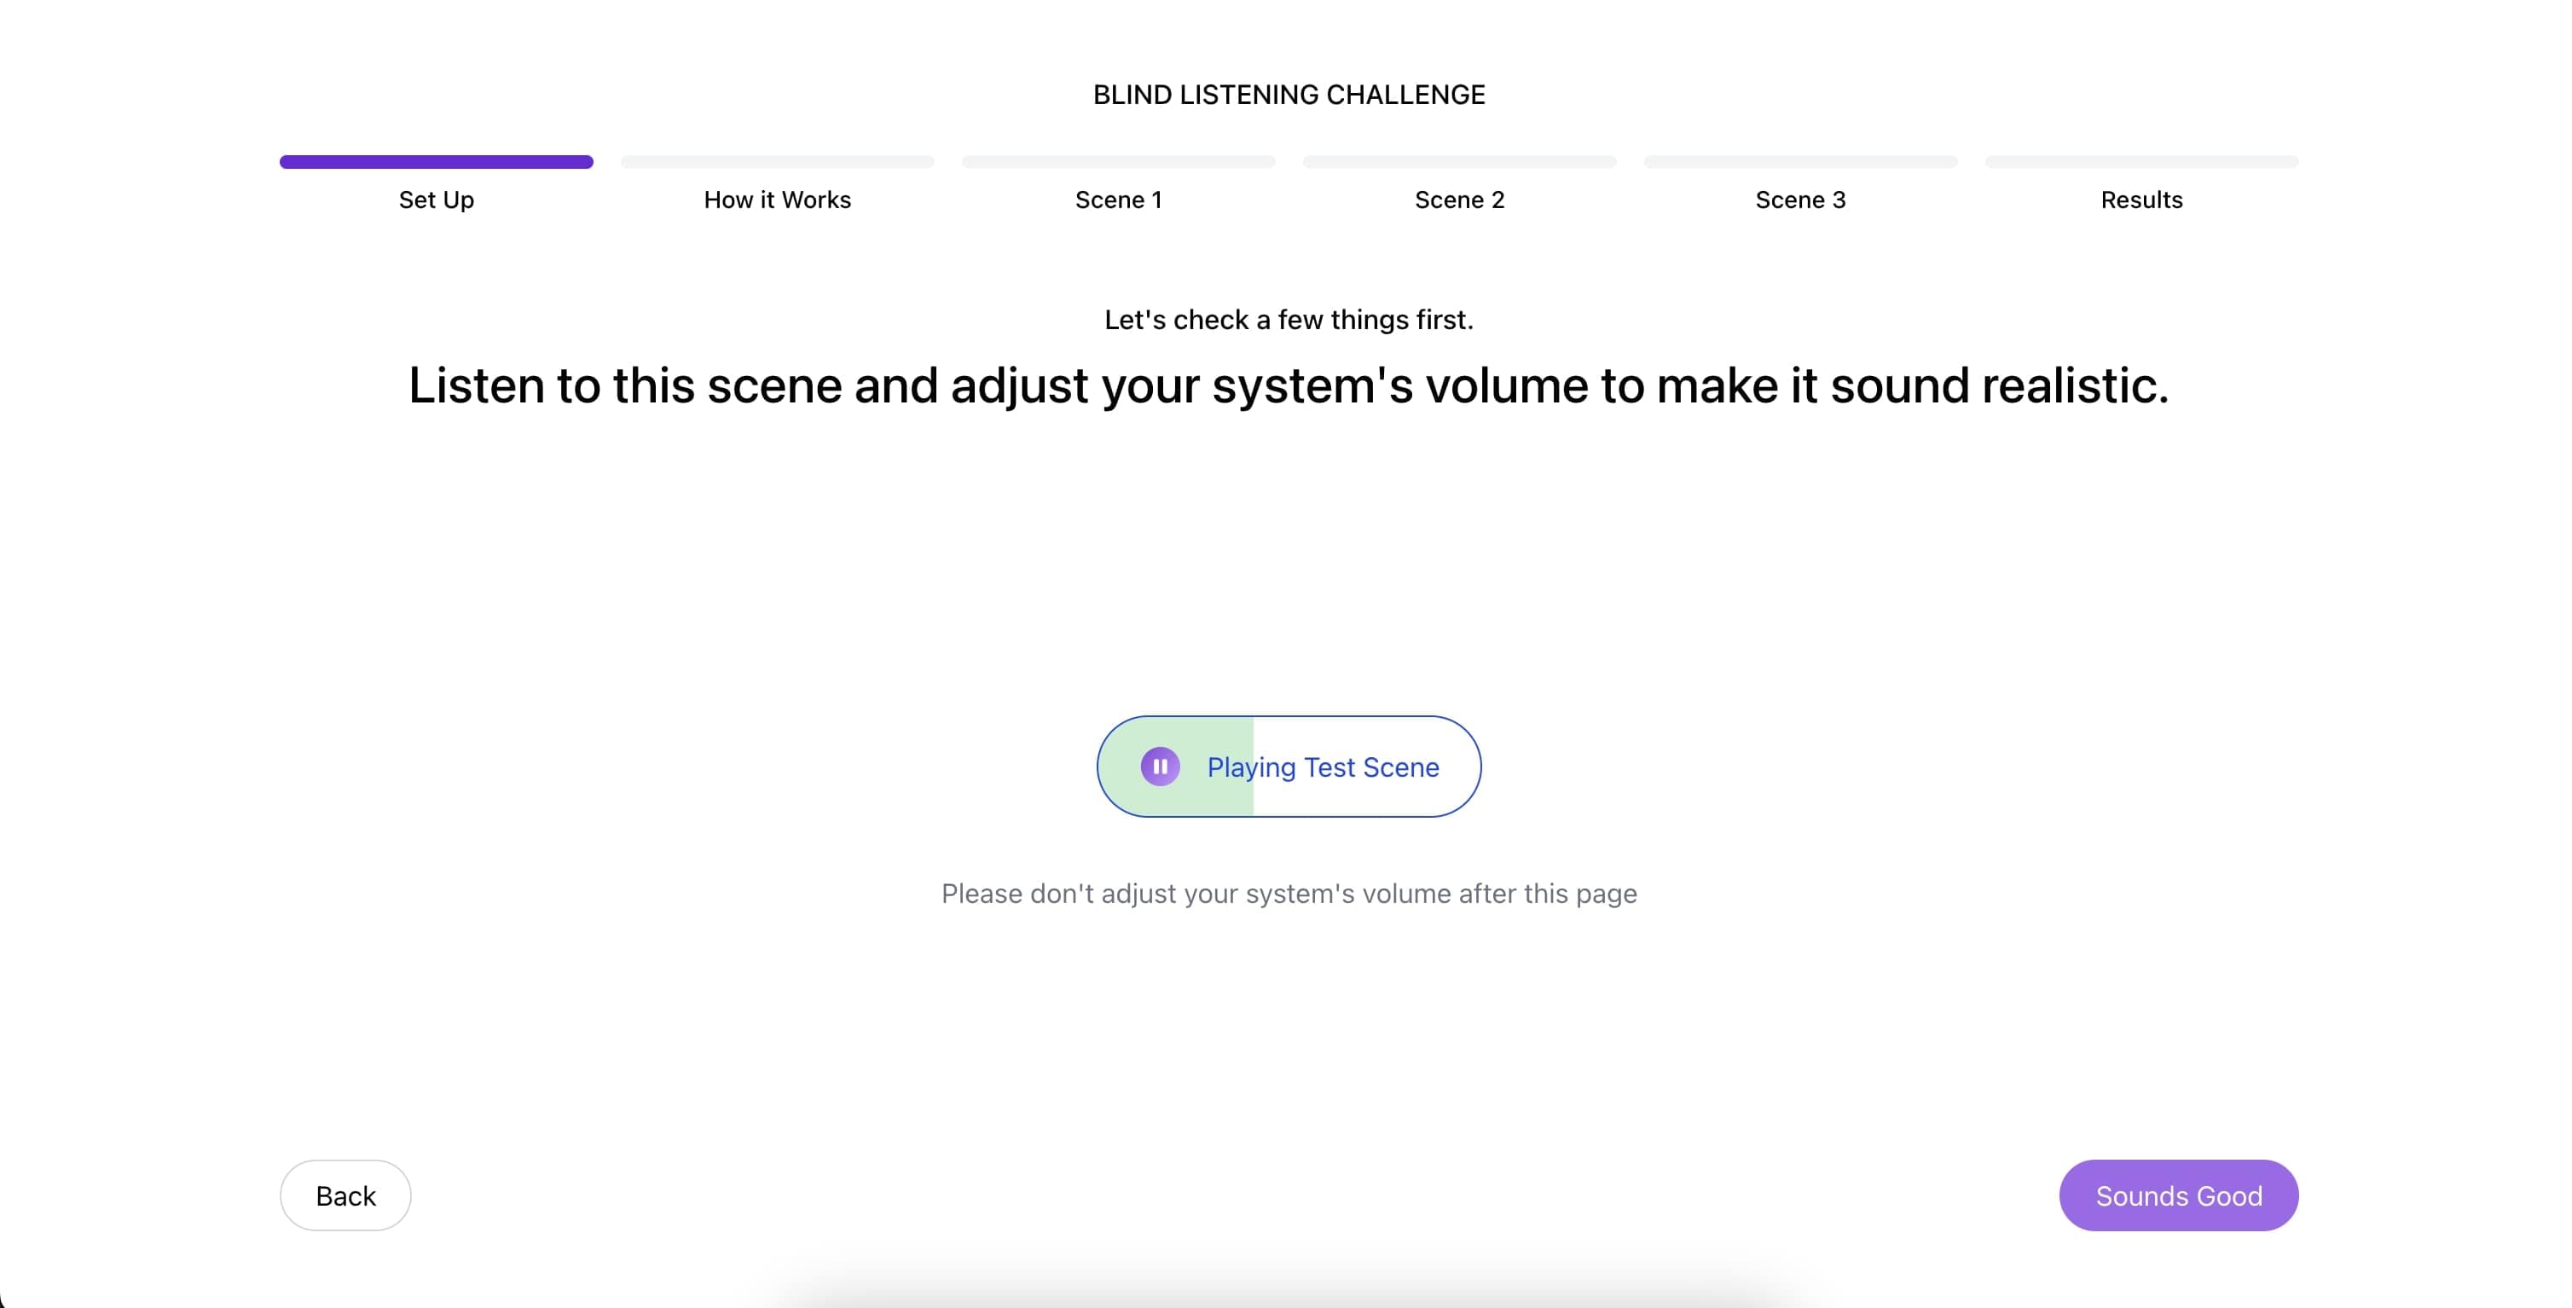
Task: View the Results step label
Action: (x=2140, y=200)
